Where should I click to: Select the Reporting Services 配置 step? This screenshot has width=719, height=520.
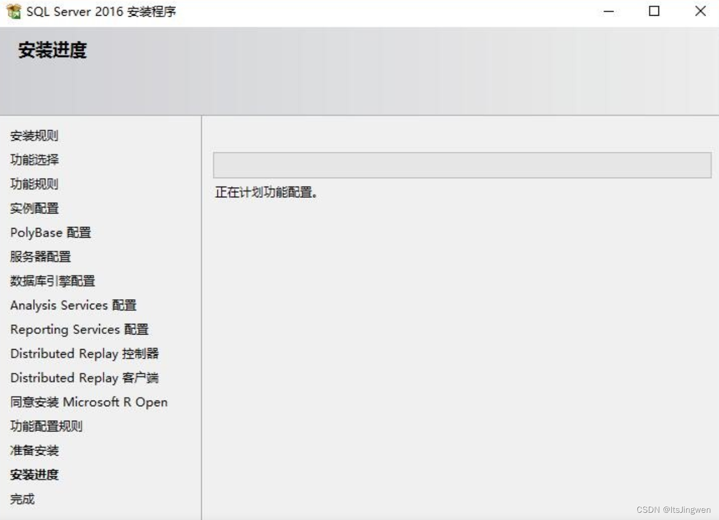(x=80, y=329)
